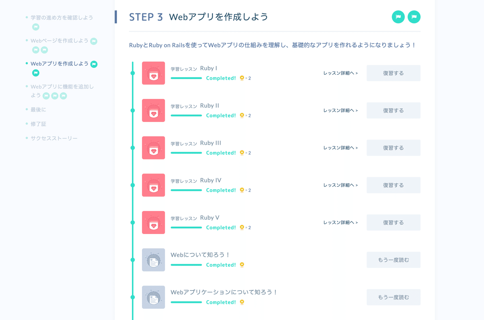Click the Ruby II lesson thumbnail icon
Viewport: 484px width, 320px height.
click(153, 110)
